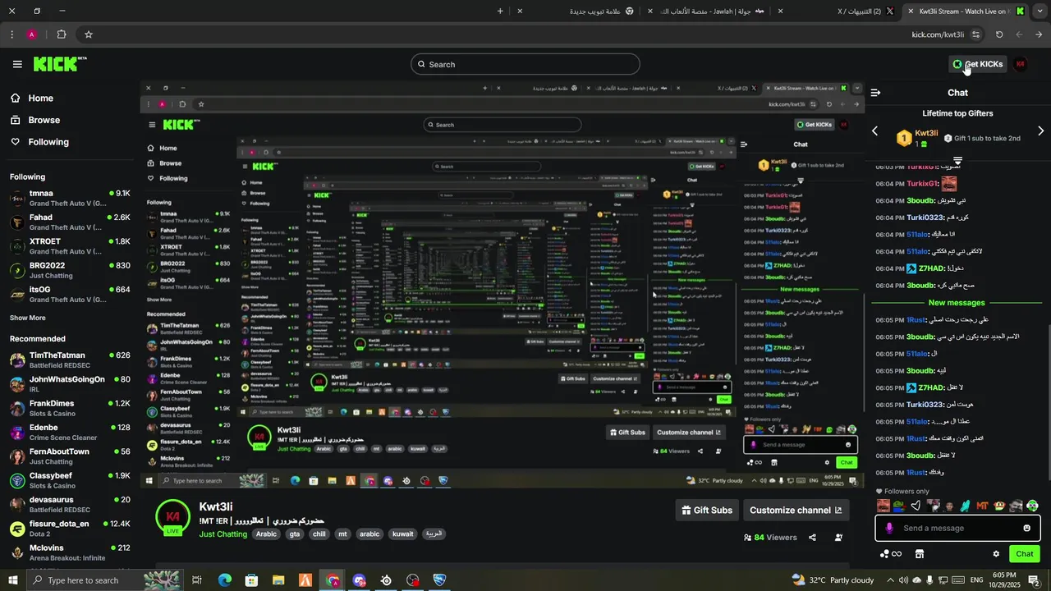Open itsOG channel in Following list
The height and width of the screenshot is (591, 1051).
tap(70, 295)
